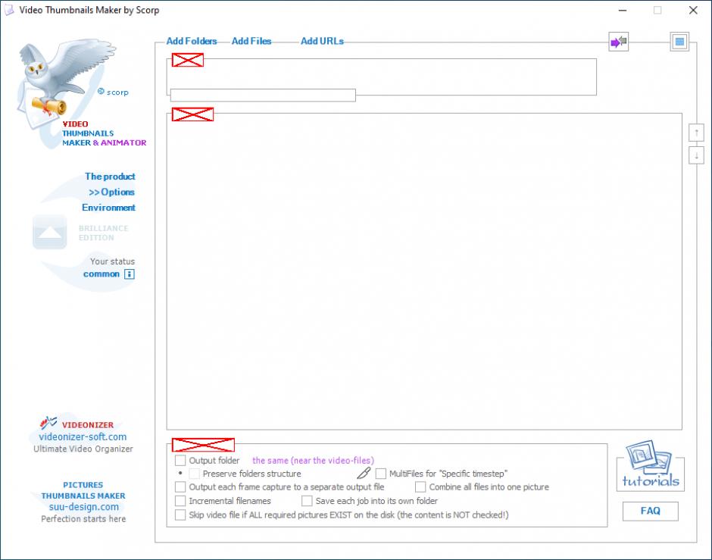Click the status info icon beside common
The height and width of the screenshot is (560, 712).
(130, 274)
